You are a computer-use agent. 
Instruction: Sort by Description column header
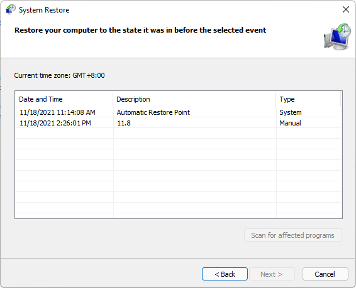[x=194, y=99]
